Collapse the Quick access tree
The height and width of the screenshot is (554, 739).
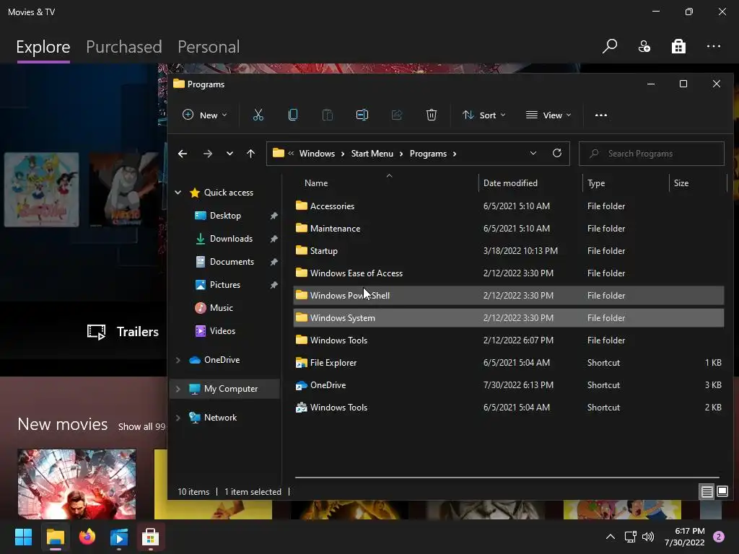pyautogui.click(x=178, y=192)
